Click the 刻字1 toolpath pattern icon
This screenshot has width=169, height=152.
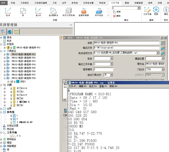coord(18,82)
